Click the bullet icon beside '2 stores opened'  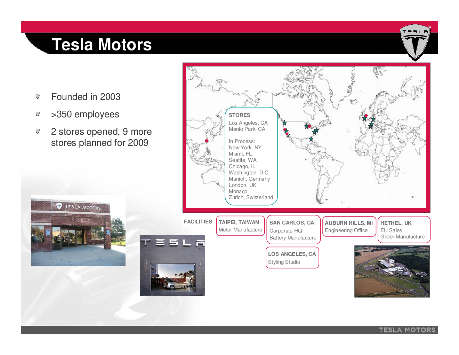click(x=38, y=131)
